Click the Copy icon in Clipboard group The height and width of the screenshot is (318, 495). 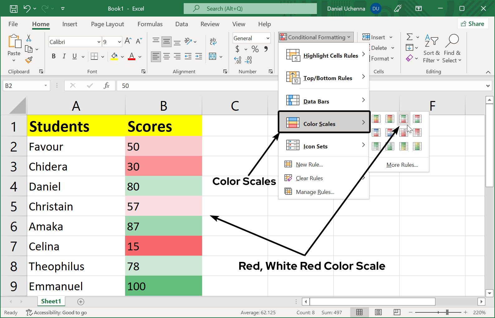29,49
